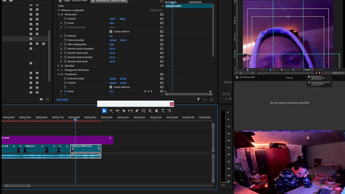The width and height of the screenshot is (345, 194).
Task: Click the Borrar todo button
Action: (x=156, y=10)
